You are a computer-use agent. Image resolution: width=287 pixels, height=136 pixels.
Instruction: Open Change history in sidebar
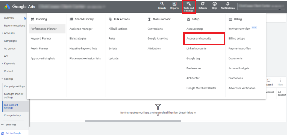(x=12, y=115)
